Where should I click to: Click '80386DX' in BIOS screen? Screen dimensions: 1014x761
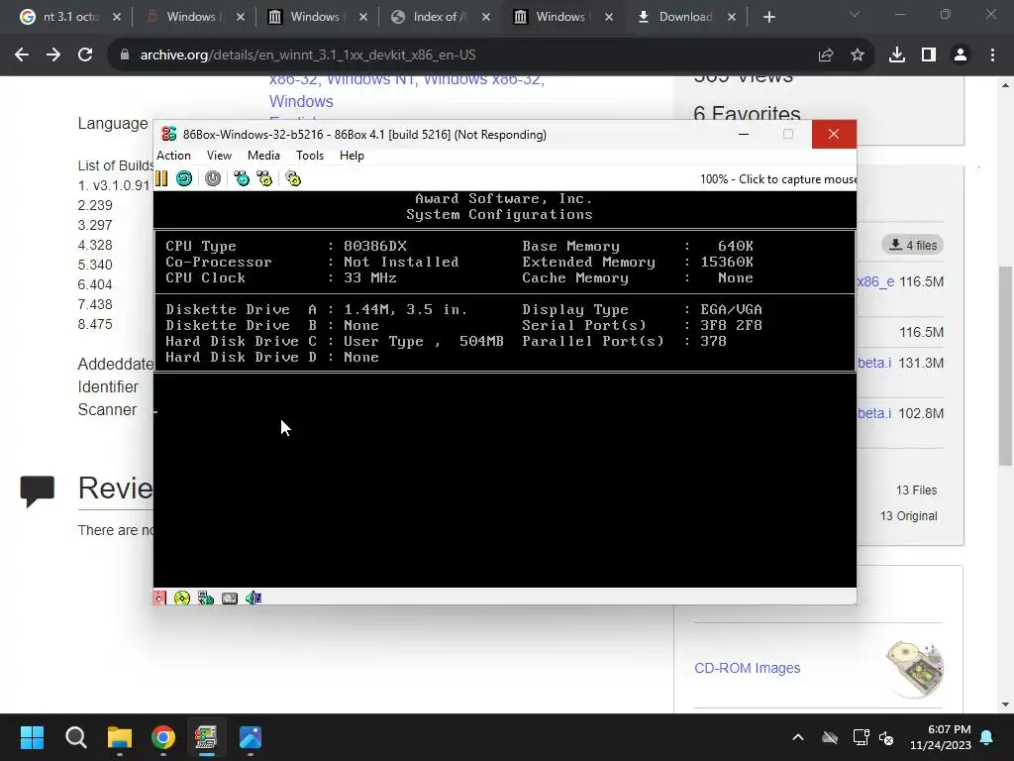[375, 246]
